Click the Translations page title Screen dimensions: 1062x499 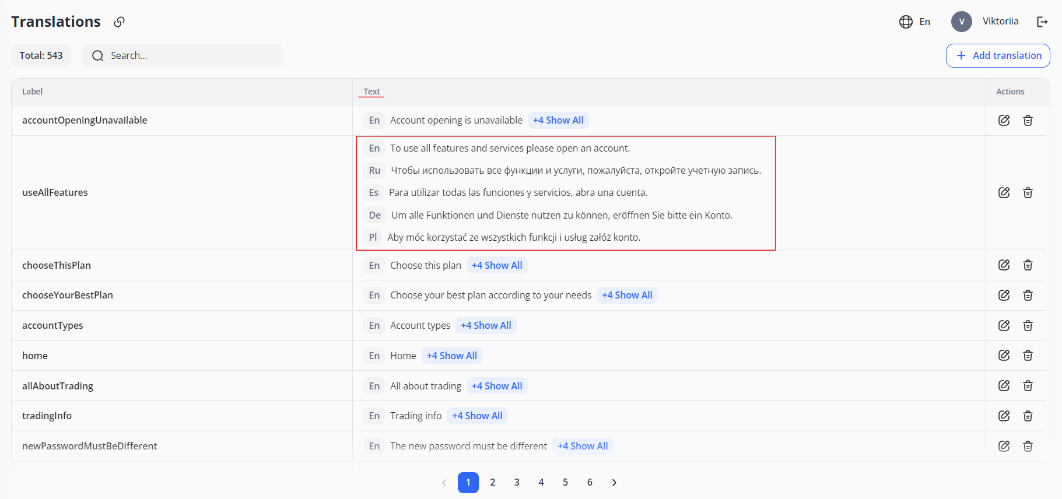[56, 22]
